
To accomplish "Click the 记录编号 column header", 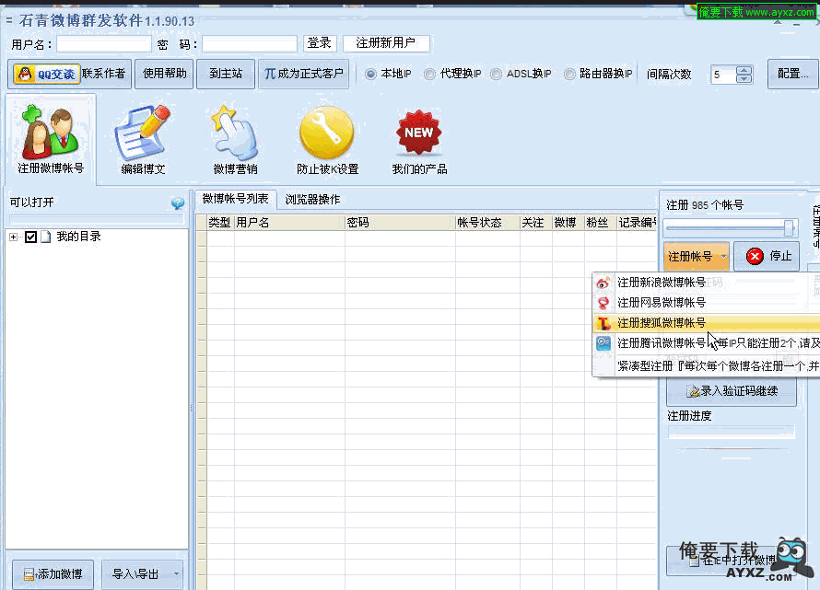I will click(637, 223).
